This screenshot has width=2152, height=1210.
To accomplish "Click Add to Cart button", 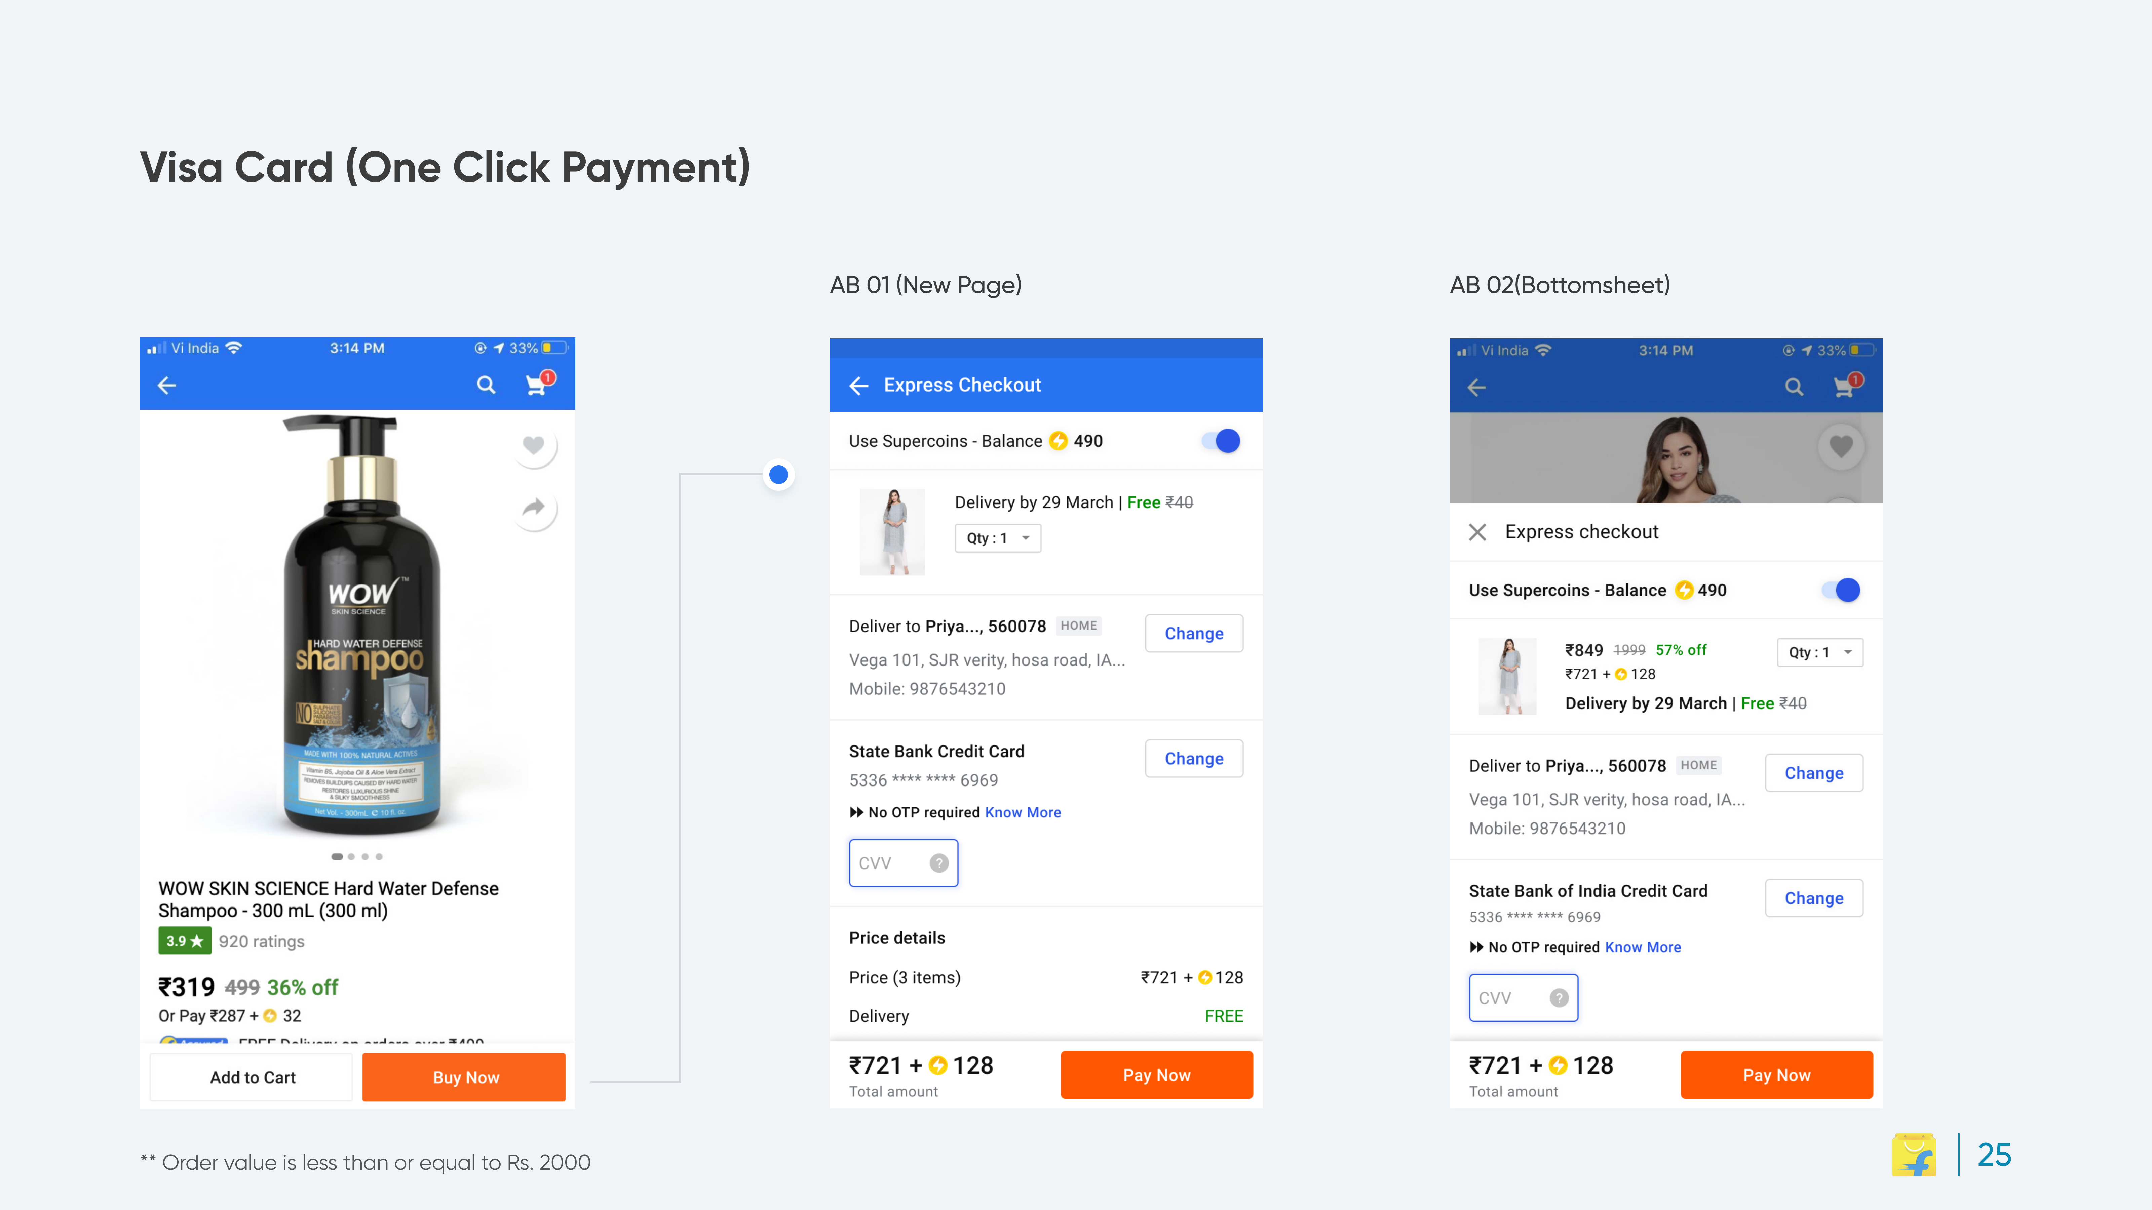I will pyautogui.click(x=252, y=1077).
